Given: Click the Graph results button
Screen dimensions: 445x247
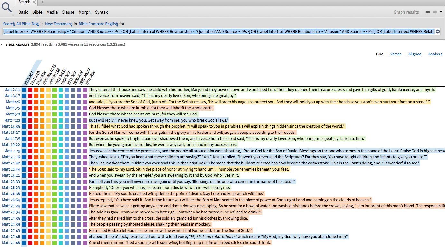Looking at the screenshot, I should pos(406,12).
